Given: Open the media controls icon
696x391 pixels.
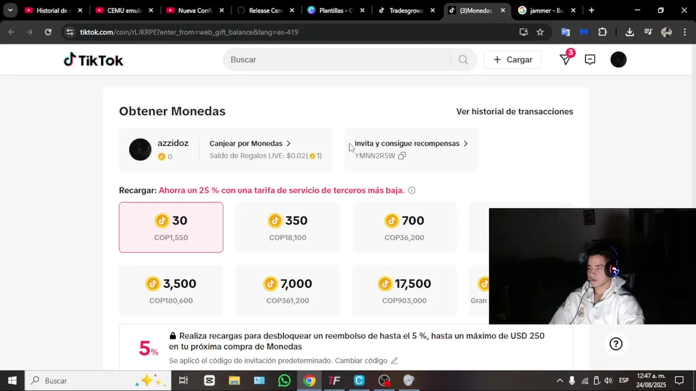Looking at the screenshot, I should (x=648, y=32).
